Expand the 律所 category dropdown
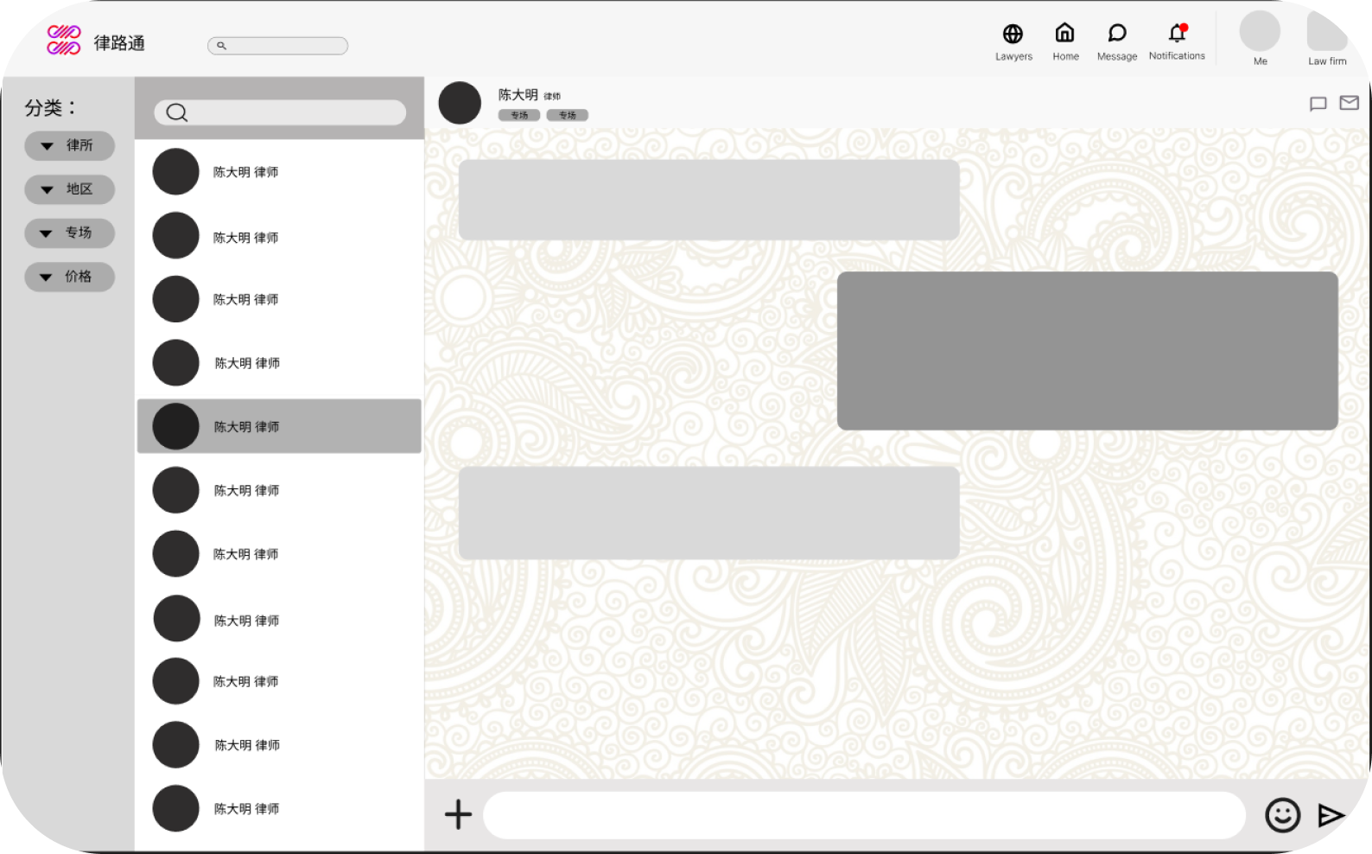 click(x=69, y=145)
